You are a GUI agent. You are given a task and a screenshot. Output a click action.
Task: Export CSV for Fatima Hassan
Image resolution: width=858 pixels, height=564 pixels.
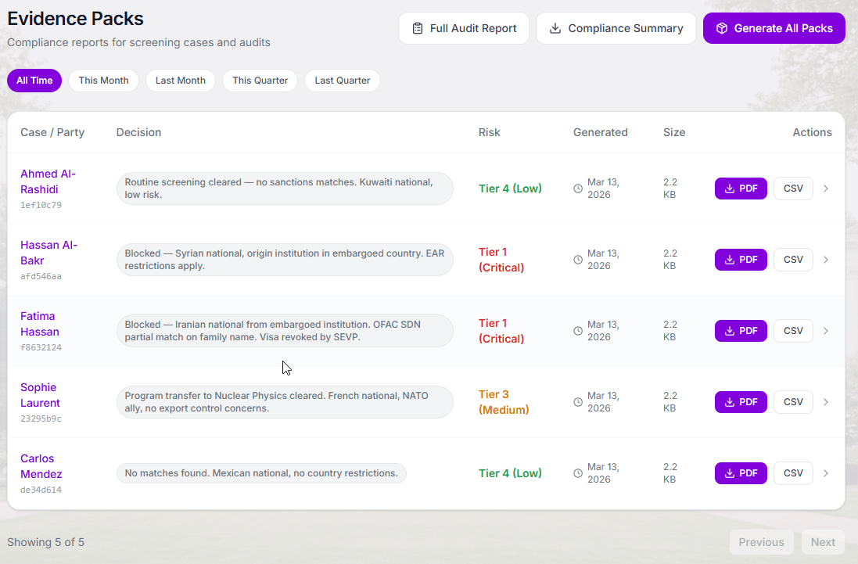(793, 331)
